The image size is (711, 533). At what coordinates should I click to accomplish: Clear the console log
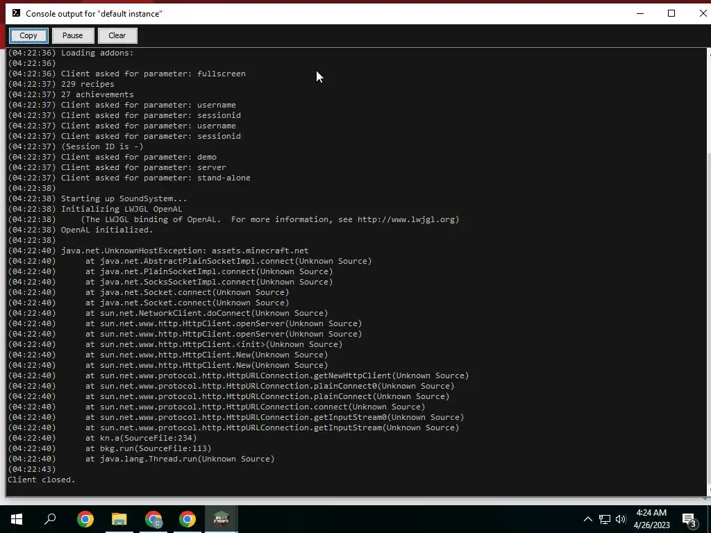point(117,35)
